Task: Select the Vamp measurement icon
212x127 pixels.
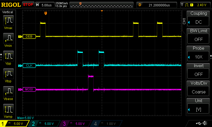Action: [x=8, y=109]
